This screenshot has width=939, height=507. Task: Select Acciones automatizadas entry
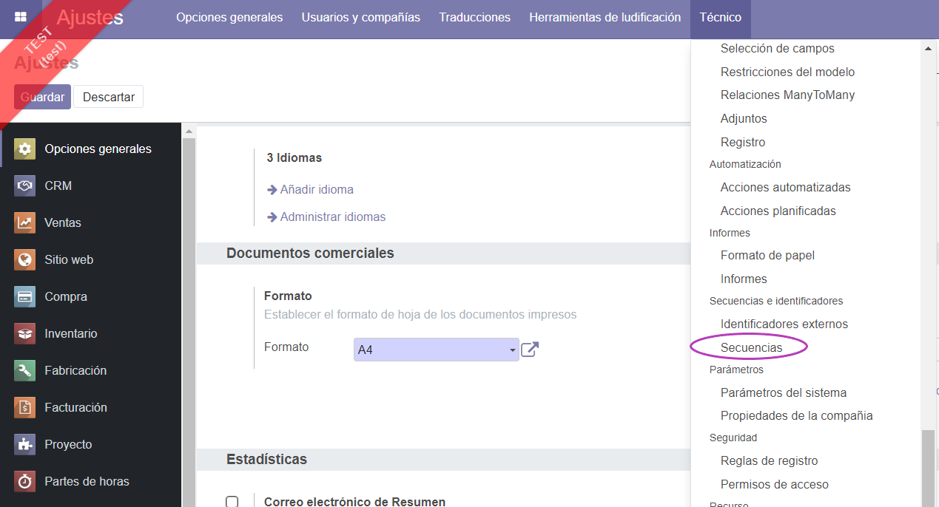(x=785, y=188)
